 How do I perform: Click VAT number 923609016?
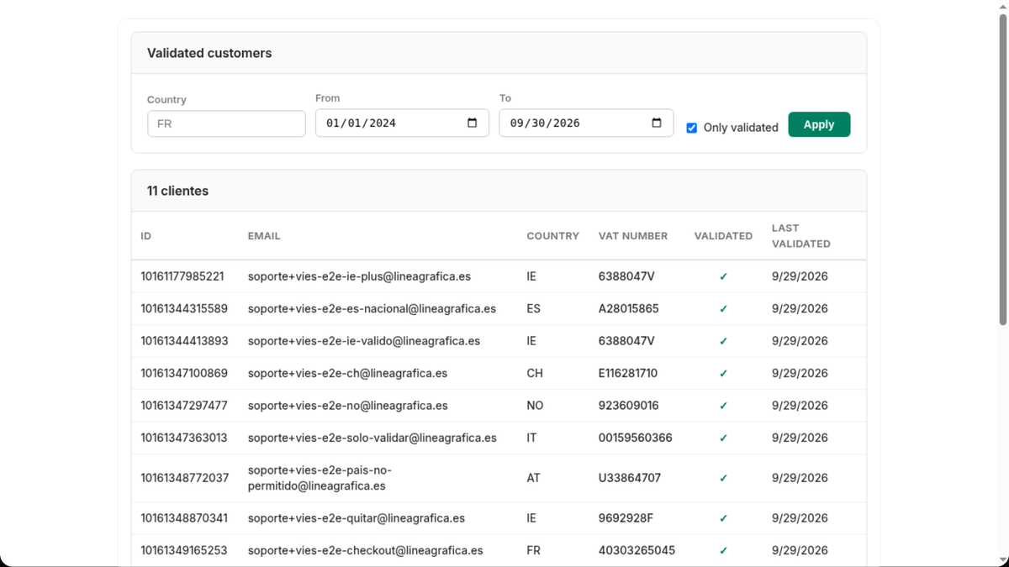629,406
